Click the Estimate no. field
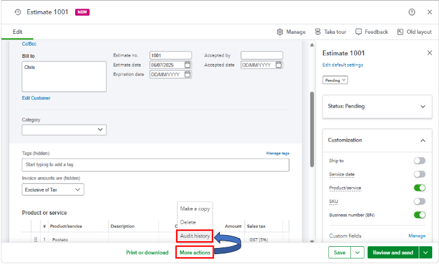Image resolution: width=439 pixels, height=264 pixels. (x=171, y=55)
